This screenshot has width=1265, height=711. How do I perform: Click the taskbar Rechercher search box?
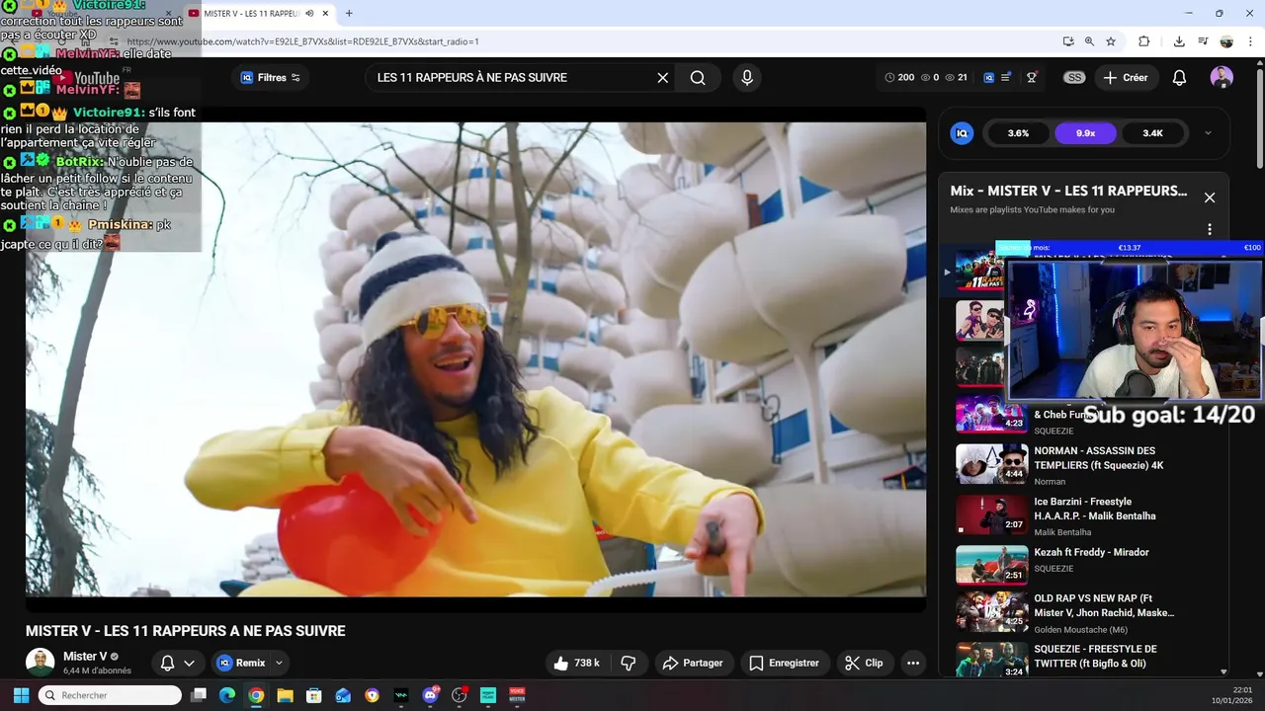point(110,695)
